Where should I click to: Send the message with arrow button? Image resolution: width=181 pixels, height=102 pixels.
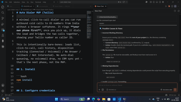175,90
